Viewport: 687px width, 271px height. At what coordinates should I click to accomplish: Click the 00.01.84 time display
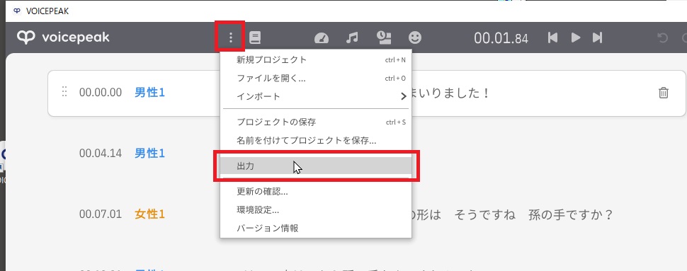pos(501,38)
